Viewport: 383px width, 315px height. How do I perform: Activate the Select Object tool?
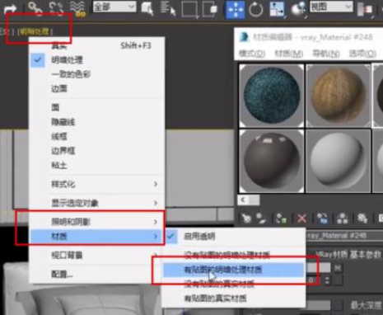[147, 8]
